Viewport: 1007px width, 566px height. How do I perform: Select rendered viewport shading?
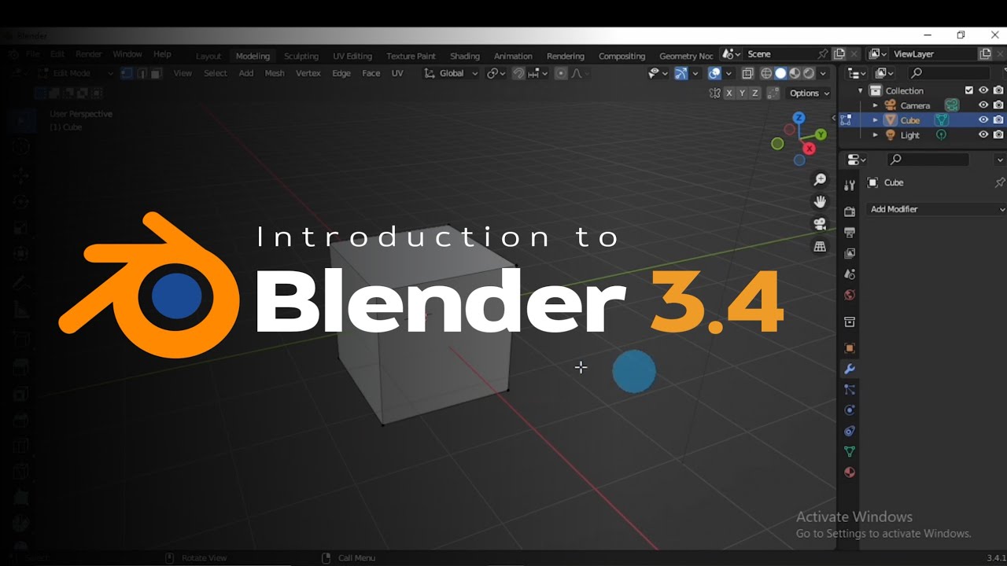click(x=809, y=73)
